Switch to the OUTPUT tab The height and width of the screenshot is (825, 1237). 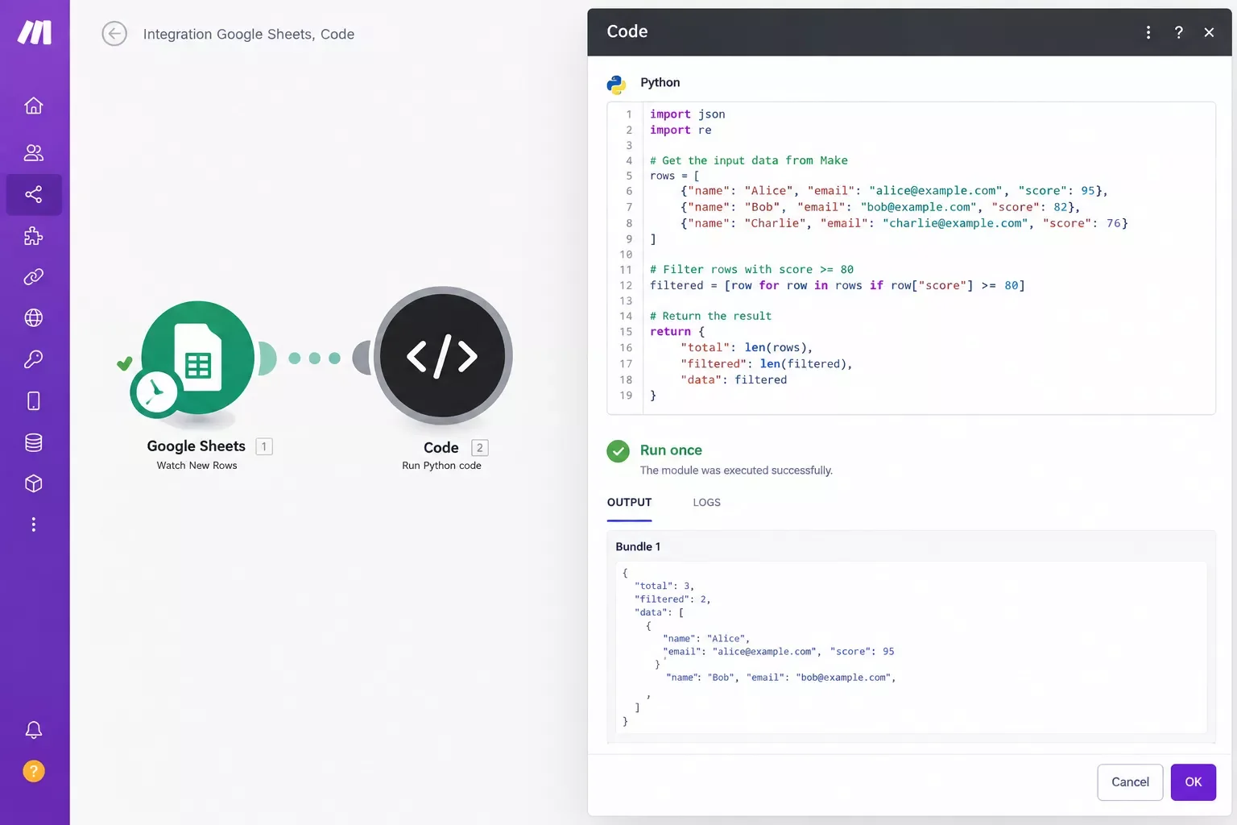(629, 502)
